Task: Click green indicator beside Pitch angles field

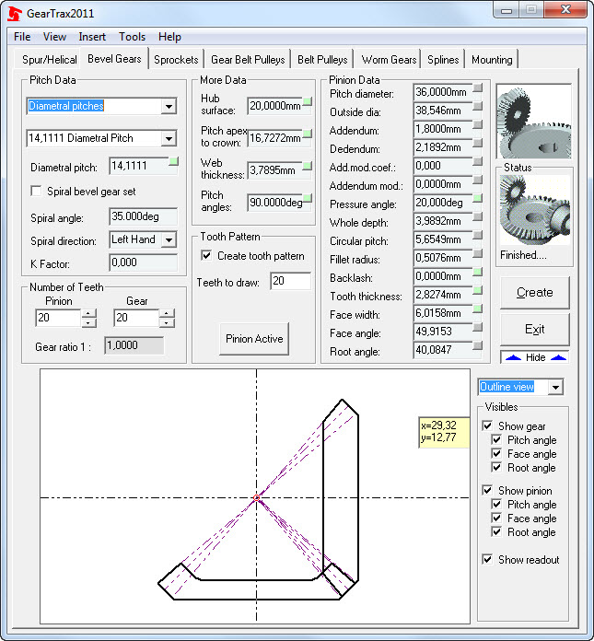Action: click(x=307, y=198)
